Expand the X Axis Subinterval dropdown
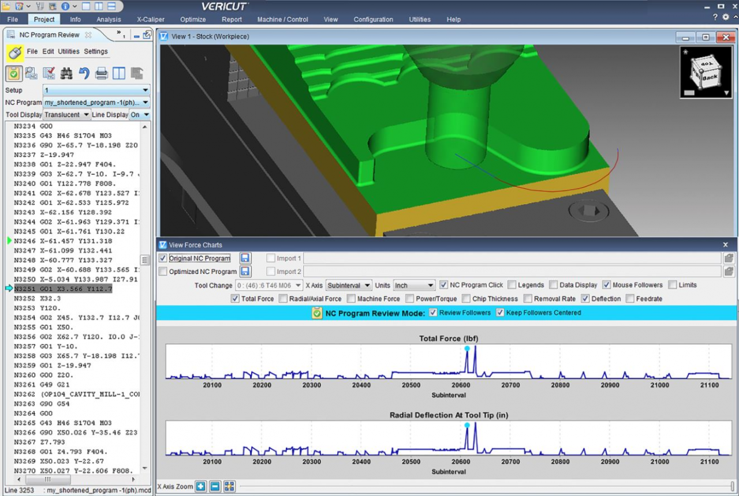Image resolution: width=739 pixels, height=496 pixels. (349, 285)
